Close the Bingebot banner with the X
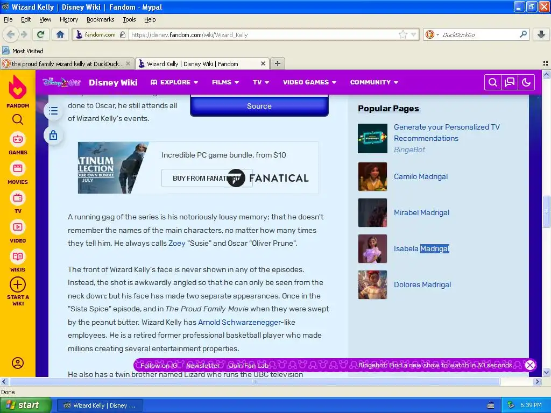This screenshot has height=413, width=551. click(530, 365)
